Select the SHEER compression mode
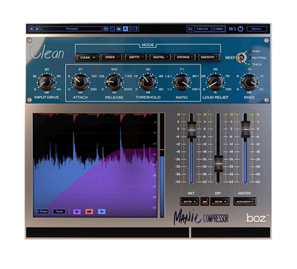Image resolution: width=297 pixels, height=269 pixels. pos(111,57)
